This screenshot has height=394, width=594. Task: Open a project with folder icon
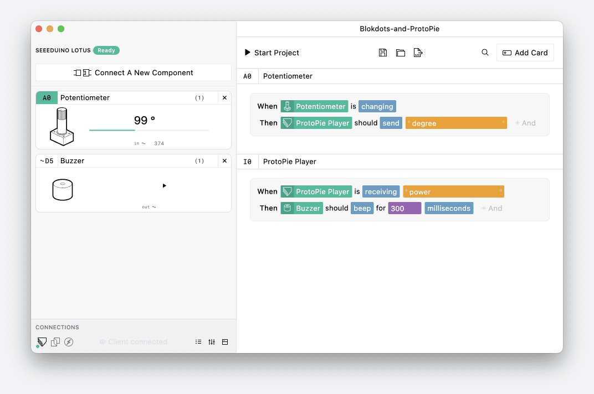pyautogui.click(x=401, y=53)
